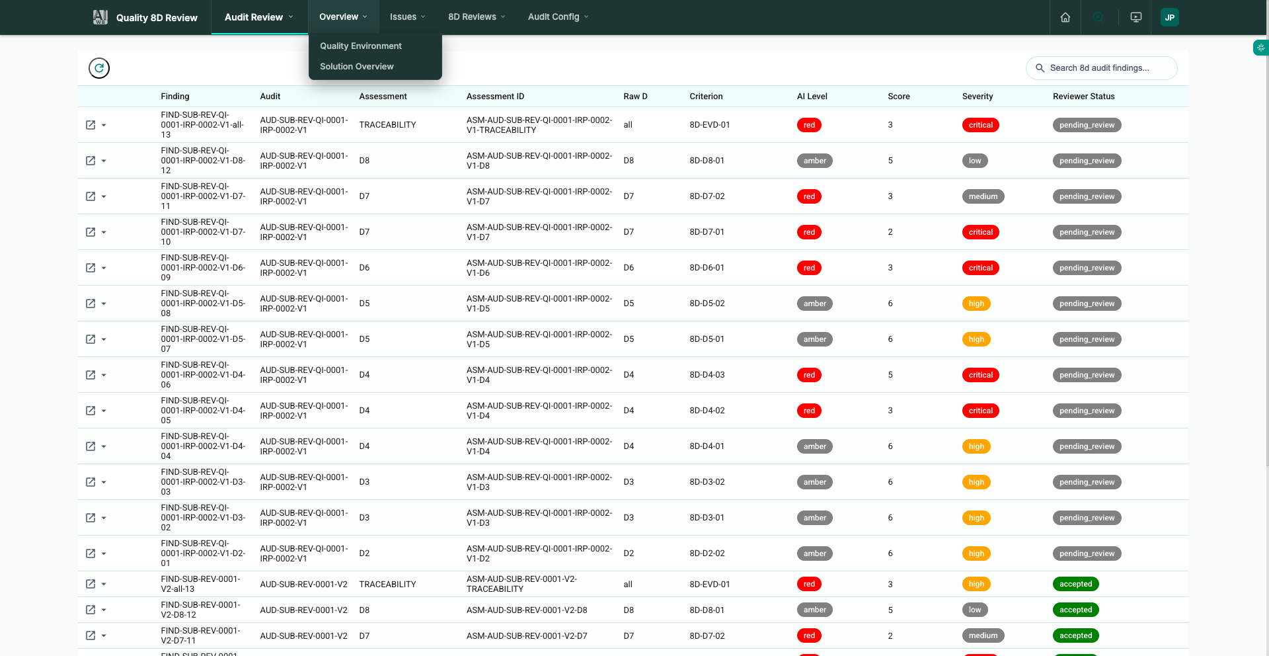
Task: Open the 8D Reviews menu
Action: [x=477, y=17]
